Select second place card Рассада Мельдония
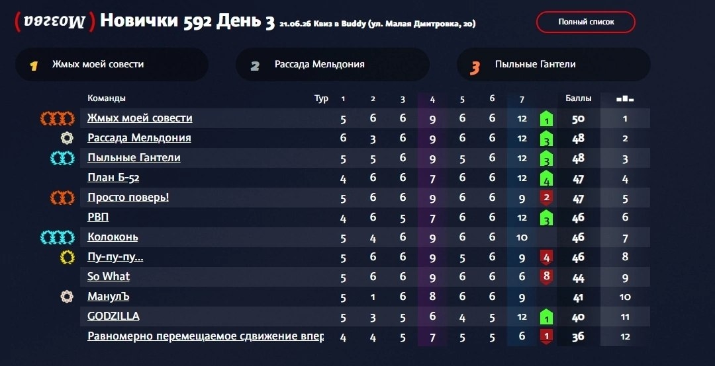This screenshot has width=715, height=366. (332, 65)
